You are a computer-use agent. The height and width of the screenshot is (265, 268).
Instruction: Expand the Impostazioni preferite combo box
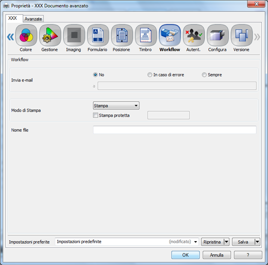[x=127, y=242]
